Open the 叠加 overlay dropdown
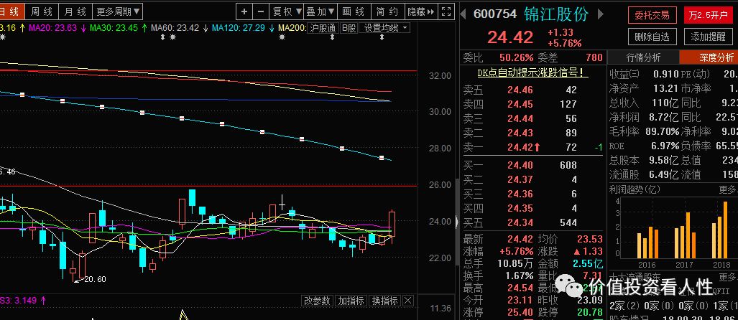 click(320, 11)
